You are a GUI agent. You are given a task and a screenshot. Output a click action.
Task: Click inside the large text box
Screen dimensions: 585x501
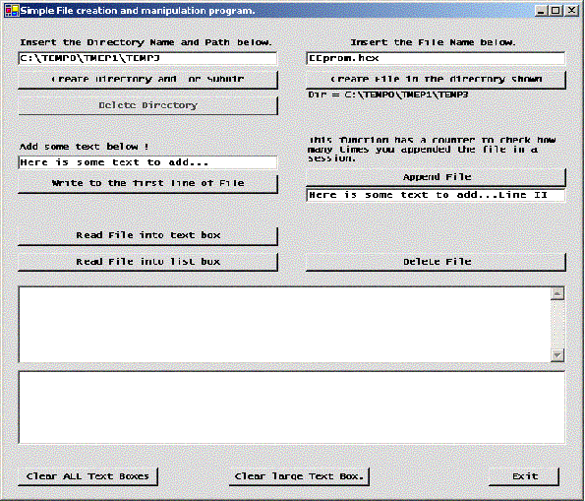click(284, 324)
